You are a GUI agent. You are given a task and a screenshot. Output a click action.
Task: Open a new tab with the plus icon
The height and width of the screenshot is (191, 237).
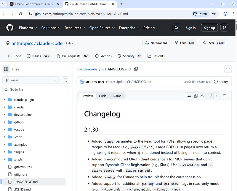pos(121,4)
